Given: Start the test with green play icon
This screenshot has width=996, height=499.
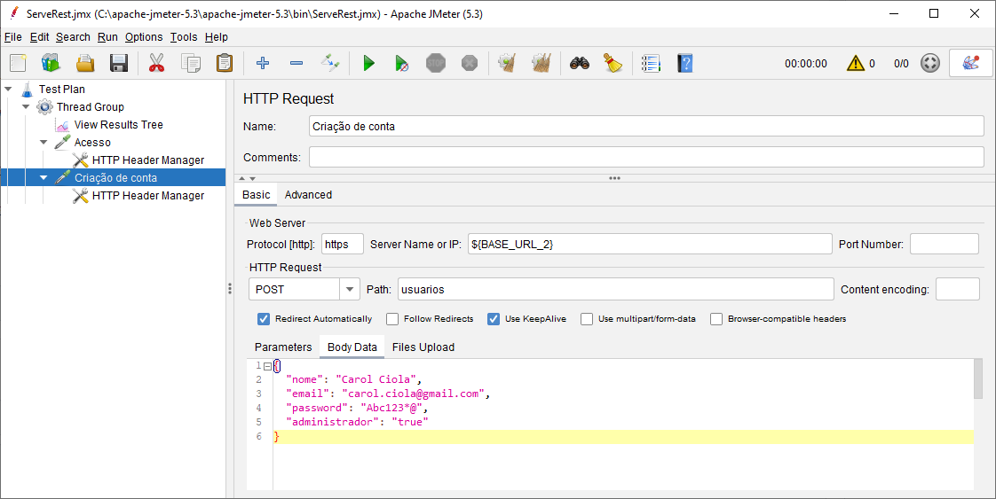Looking at the screenshot, I should point(368,63).
